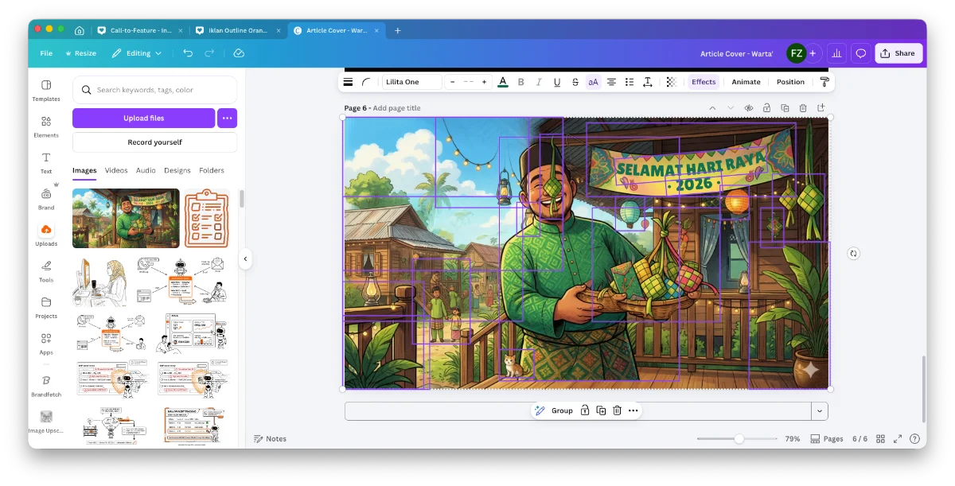The height and width of the screenshot is (486, 955).
Task: Open the border weight lines icon
Action: (348, 82)
